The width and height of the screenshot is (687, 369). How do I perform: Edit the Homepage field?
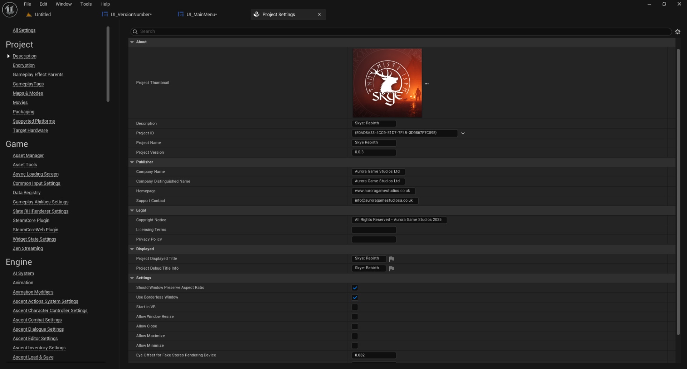tap(384, 191)
